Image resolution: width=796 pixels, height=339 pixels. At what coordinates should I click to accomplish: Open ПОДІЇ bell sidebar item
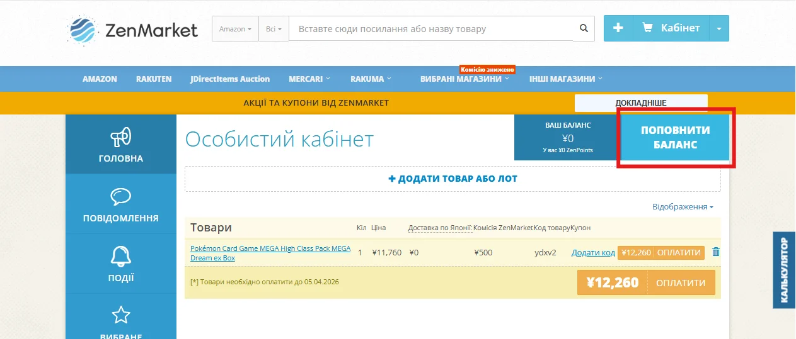(121, 264)
